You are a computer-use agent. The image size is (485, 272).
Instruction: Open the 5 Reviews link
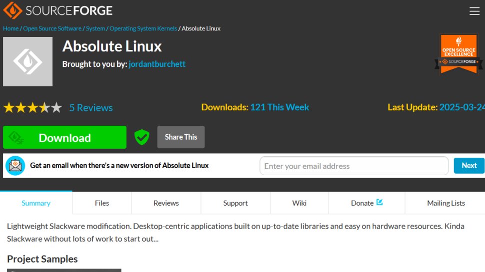91,108
